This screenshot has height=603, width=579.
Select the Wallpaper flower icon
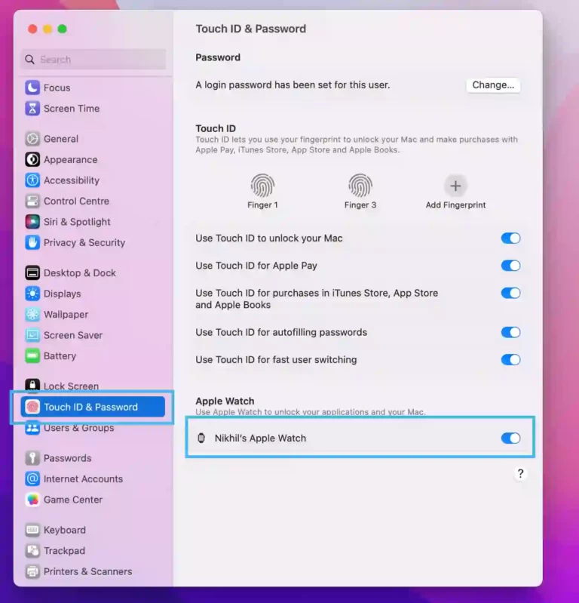pyautogui.click(x=32, y=315)
